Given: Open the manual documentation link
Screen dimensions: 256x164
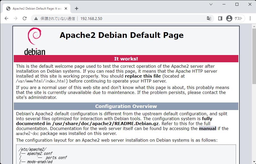Looking at the screenshot, I should (207, 128).
